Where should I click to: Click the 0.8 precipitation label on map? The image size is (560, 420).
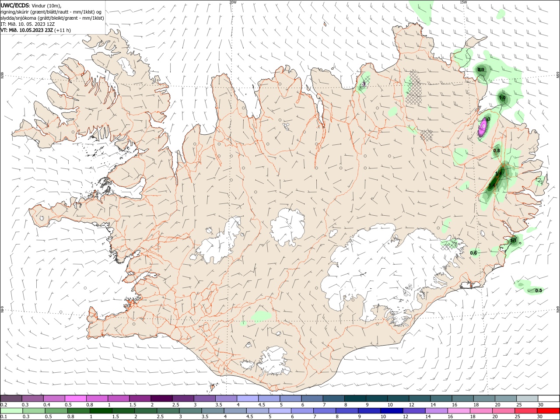(497, 151)
